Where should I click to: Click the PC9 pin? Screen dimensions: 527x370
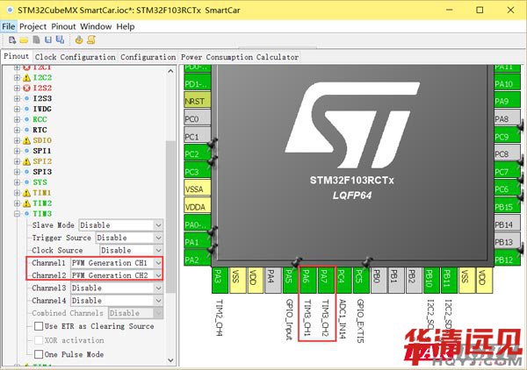click(x=507, y=136)
